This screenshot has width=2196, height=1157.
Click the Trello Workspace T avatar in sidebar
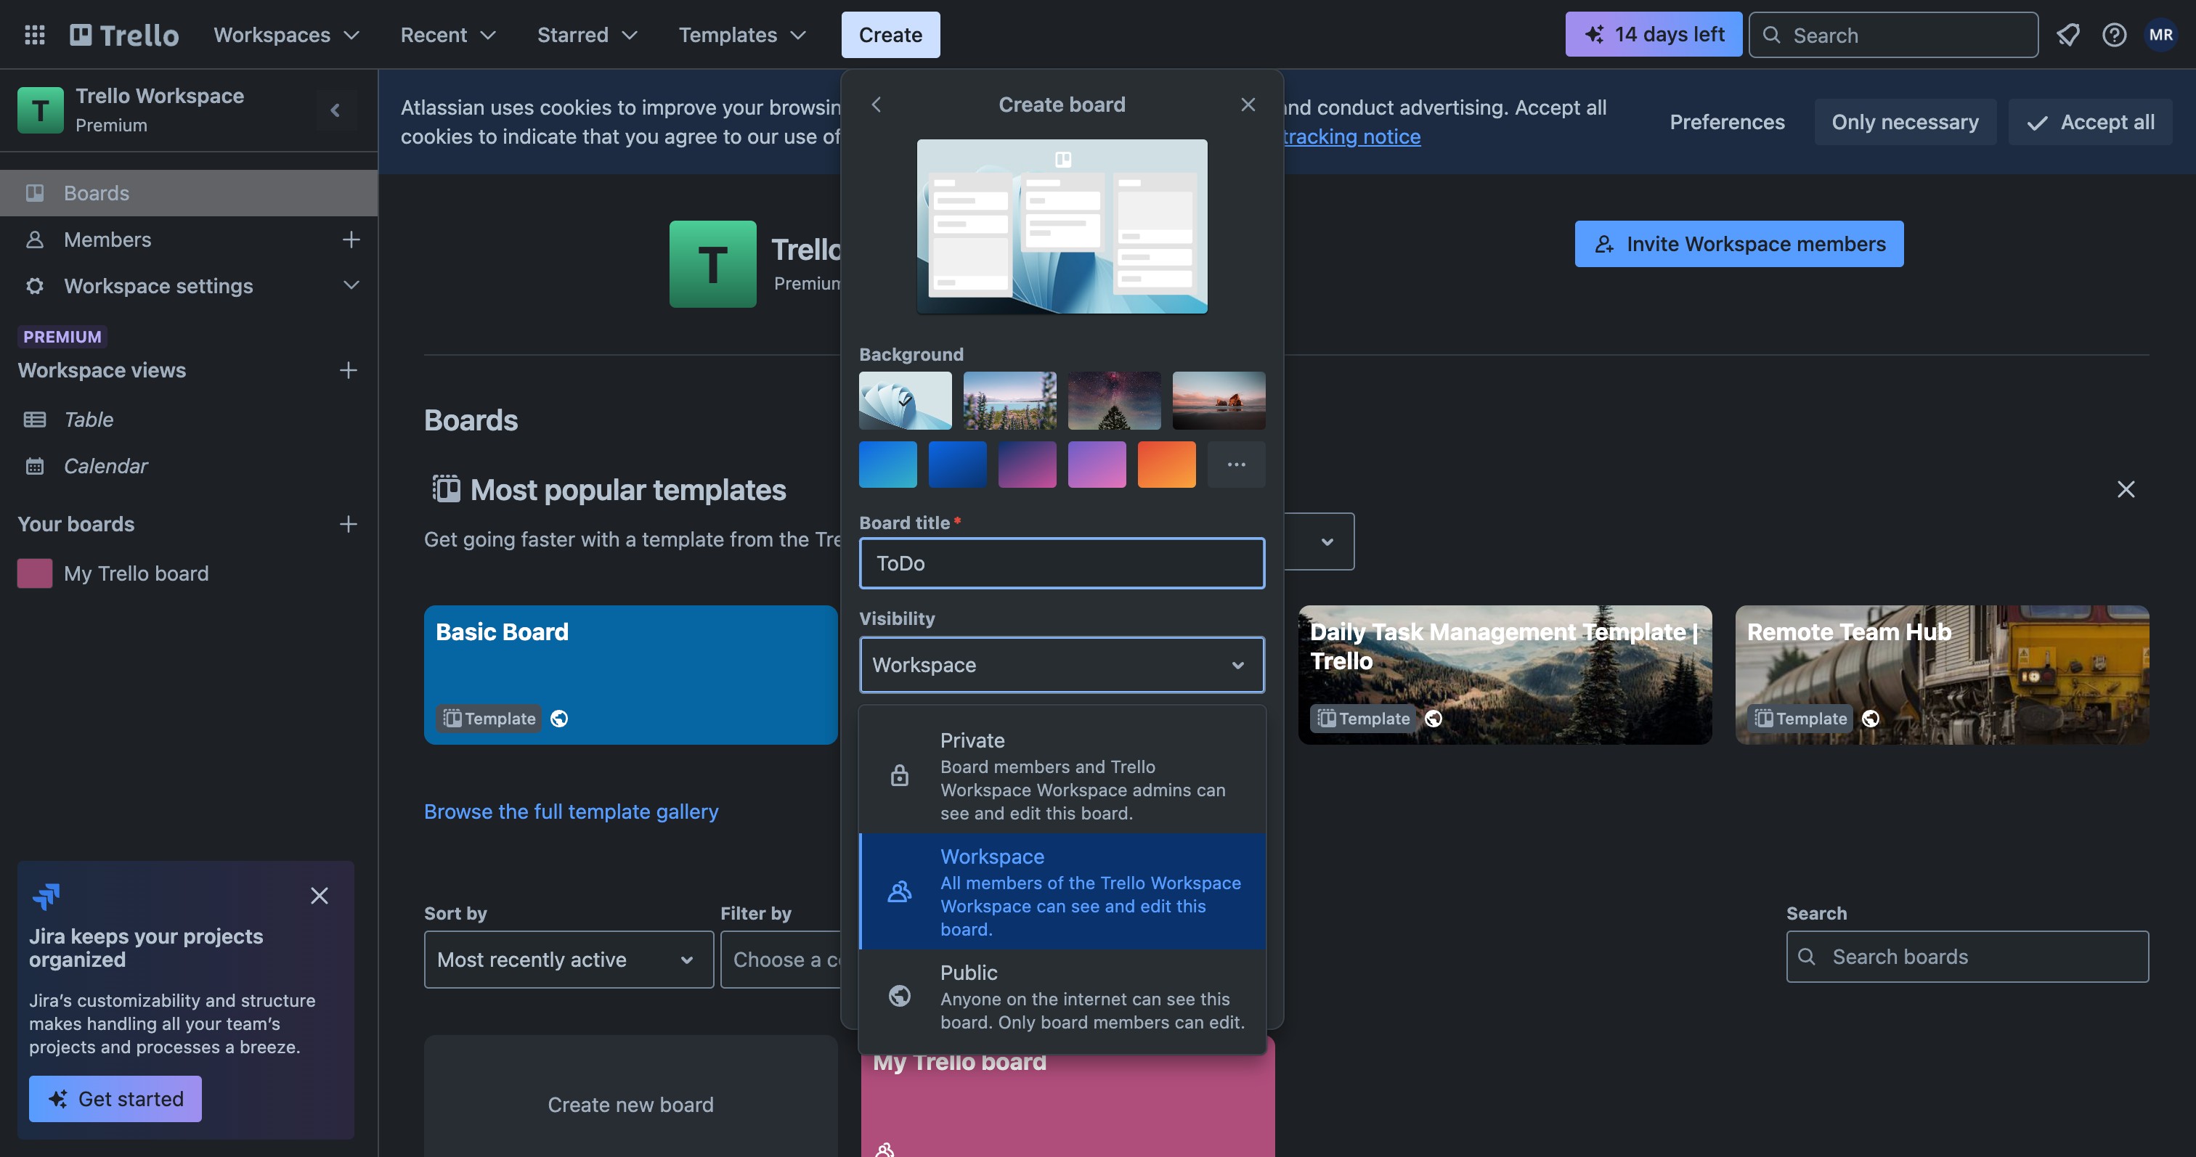(40, 110)
